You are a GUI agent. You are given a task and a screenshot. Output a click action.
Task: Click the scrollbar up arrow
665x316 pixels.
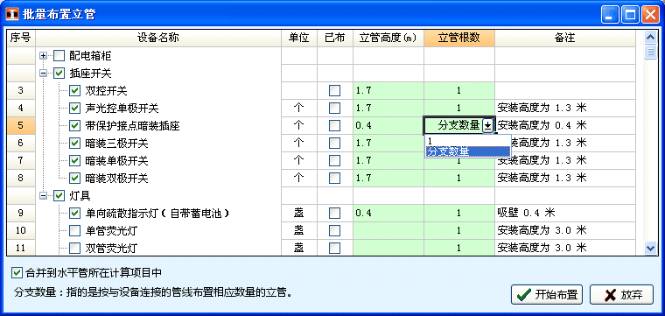(650, 38)
